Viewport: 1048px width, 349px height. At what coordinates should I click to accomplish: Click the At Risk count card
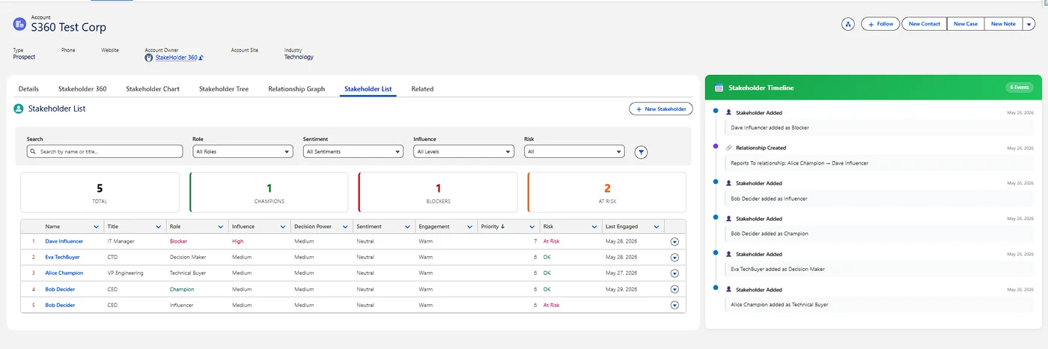(607, 192)
